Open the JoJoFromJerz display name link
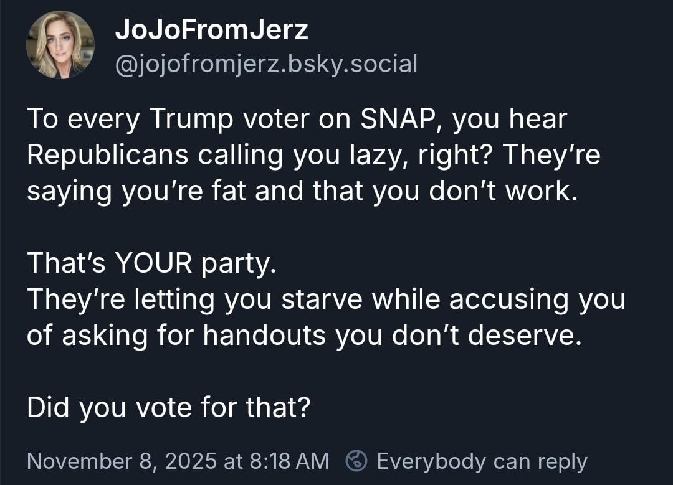The height and width of the screenshot is (485, 673). click(212, 29)
